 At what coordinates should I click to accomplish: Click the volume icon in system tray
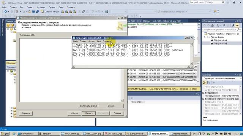229,134
